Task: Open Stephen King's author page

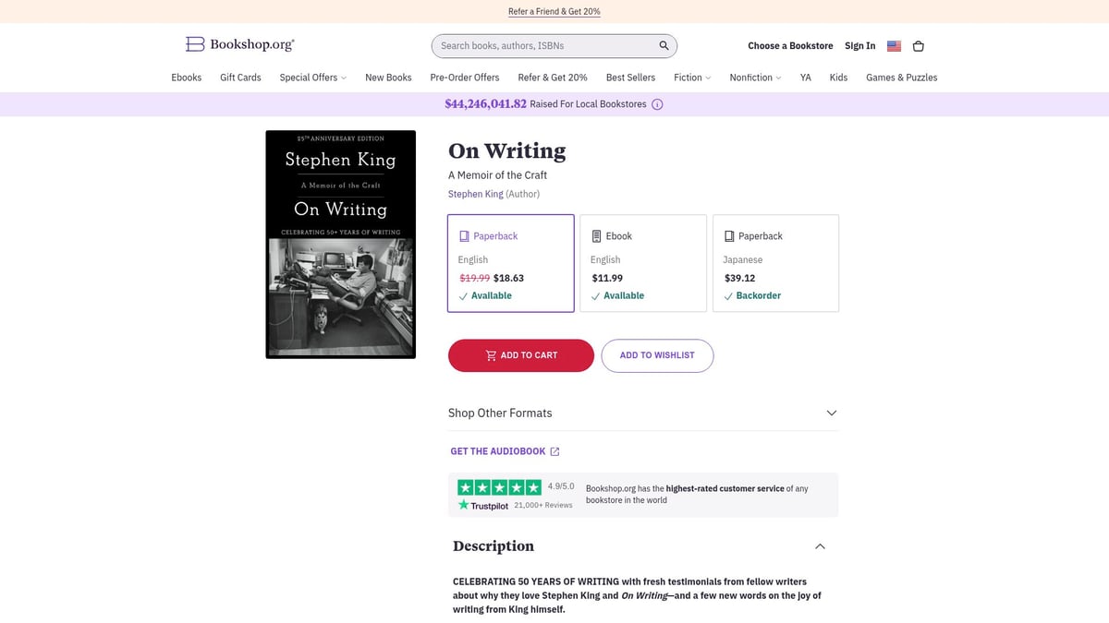Action: 475,194
